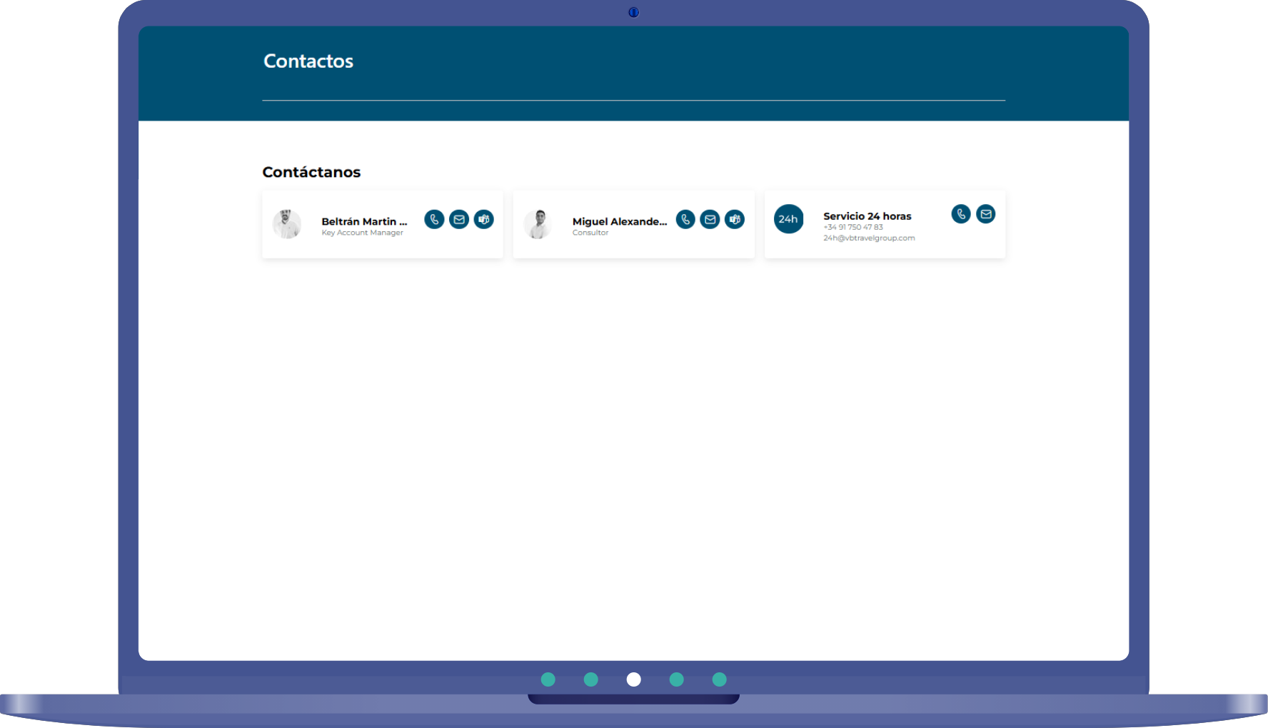This screenshot has height=728, width=1268.
Task: Click the phone icon for Beltrán Martin
Action: (434, 219)
